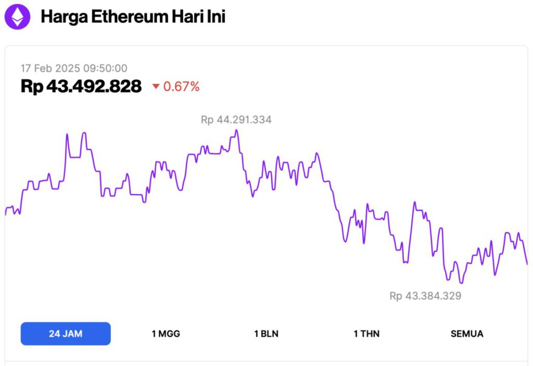Click the 0.67% change percentage

click(182, 87)
